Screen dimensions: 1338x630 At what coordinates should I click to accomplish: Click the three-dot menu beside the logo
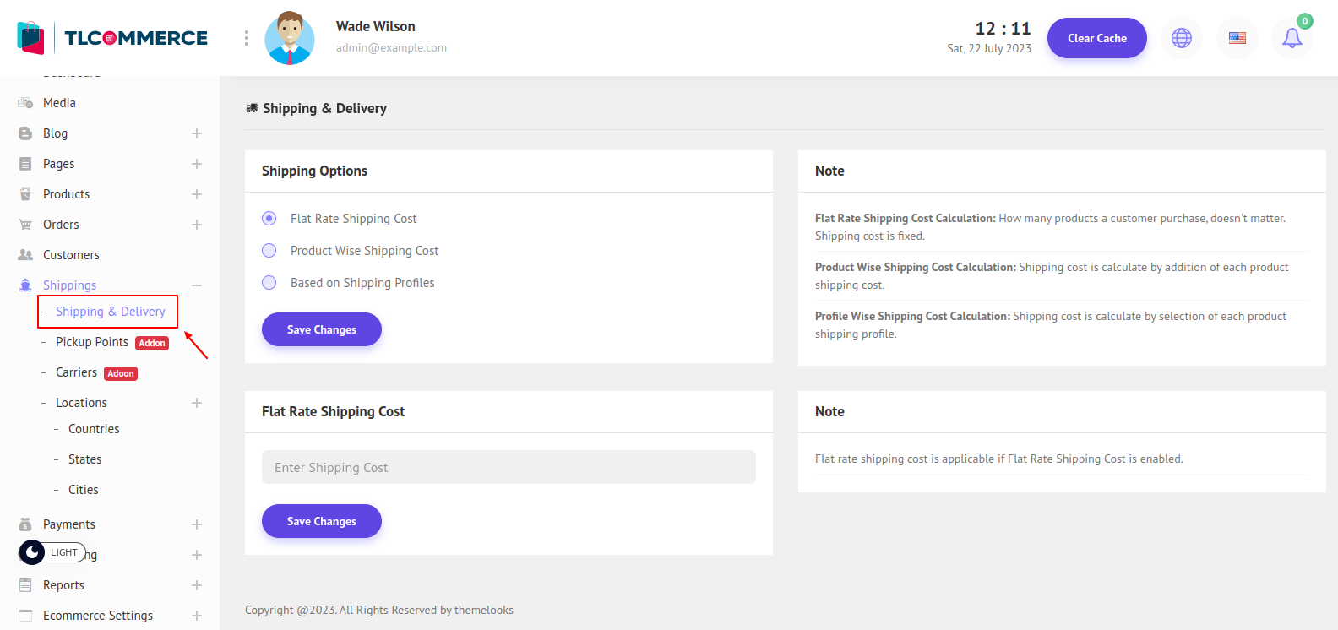[247, 38]
